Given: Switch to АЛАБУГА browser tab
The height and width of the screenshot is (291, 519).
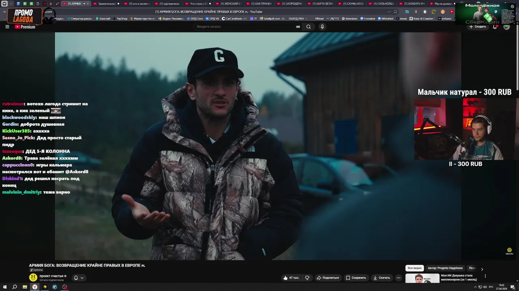Looking at the screenshot, I should coord(412,4).
